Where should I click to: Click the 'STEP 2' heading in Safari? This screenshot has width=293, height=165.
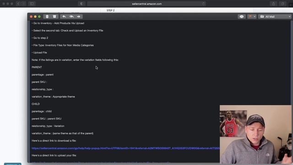[x=111, y=11]
